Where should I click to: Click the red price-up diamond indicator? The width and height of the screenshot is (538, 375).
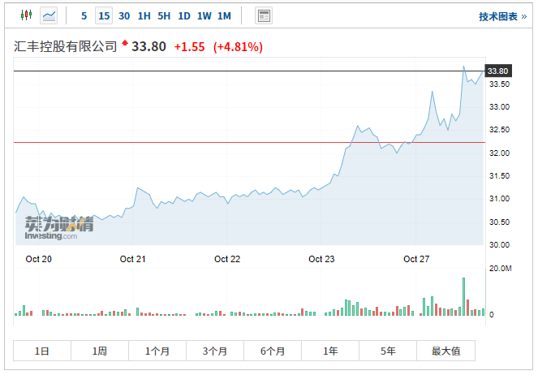point(126,43)
